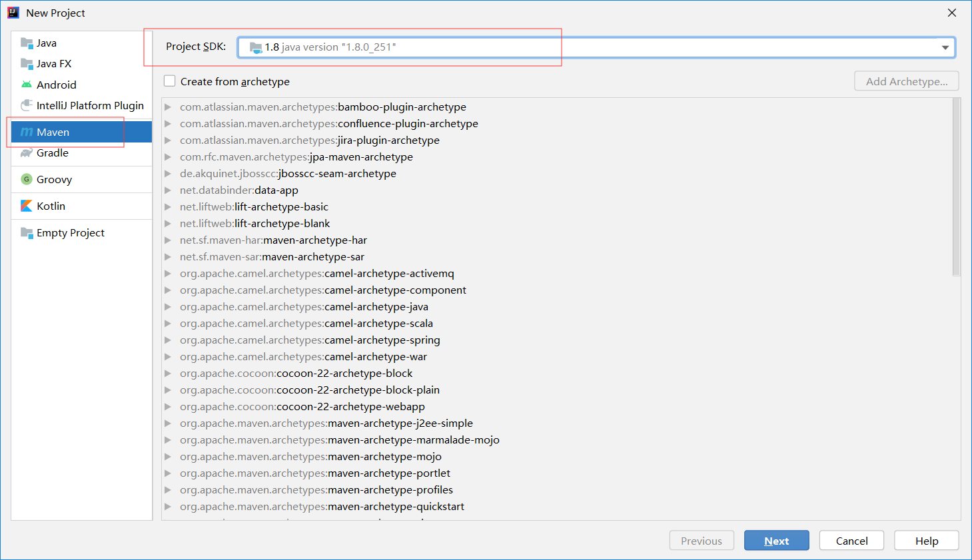
Task: Click the Gradle elephant icon
Action: pos(27,153)
